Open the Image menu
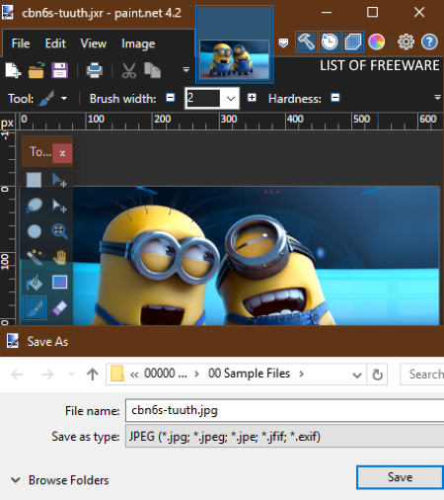The height and width of the screenshot is (500, 444). coord(138,43)
